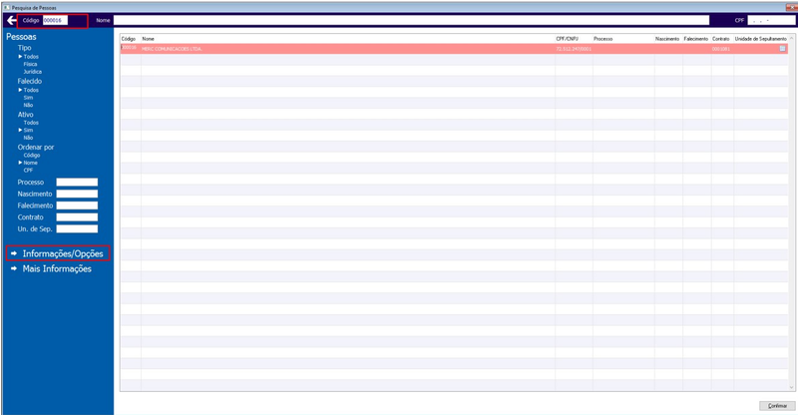Click the table scrollbar down arrow
This screenshot has height=415, width=798.
(x=791, y=387)
